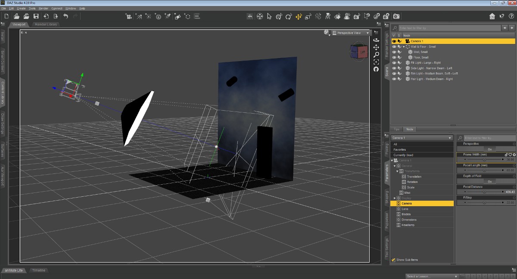Create a new camera from the toolbar
The image size is (517, 279).
[128, 16]
